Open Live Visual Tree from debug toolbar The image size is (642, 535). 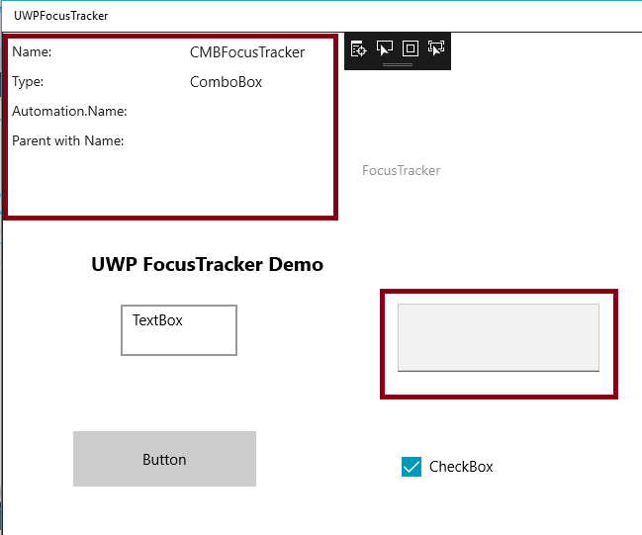point(359,48)
